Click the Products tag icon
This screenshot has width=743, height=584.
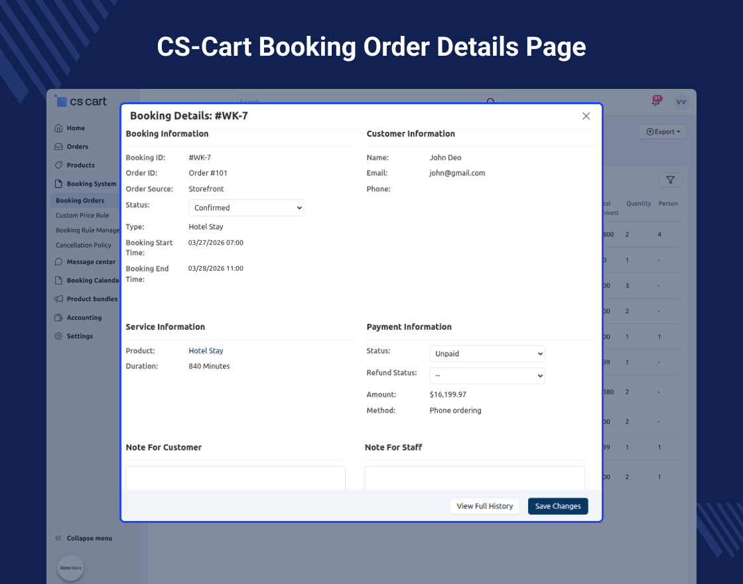click(x=58, y=165)
